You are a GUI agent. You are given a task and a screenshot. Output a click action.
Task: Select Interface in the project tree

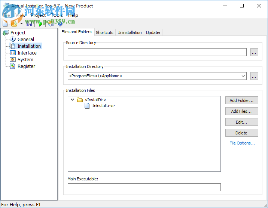[27, 53]
